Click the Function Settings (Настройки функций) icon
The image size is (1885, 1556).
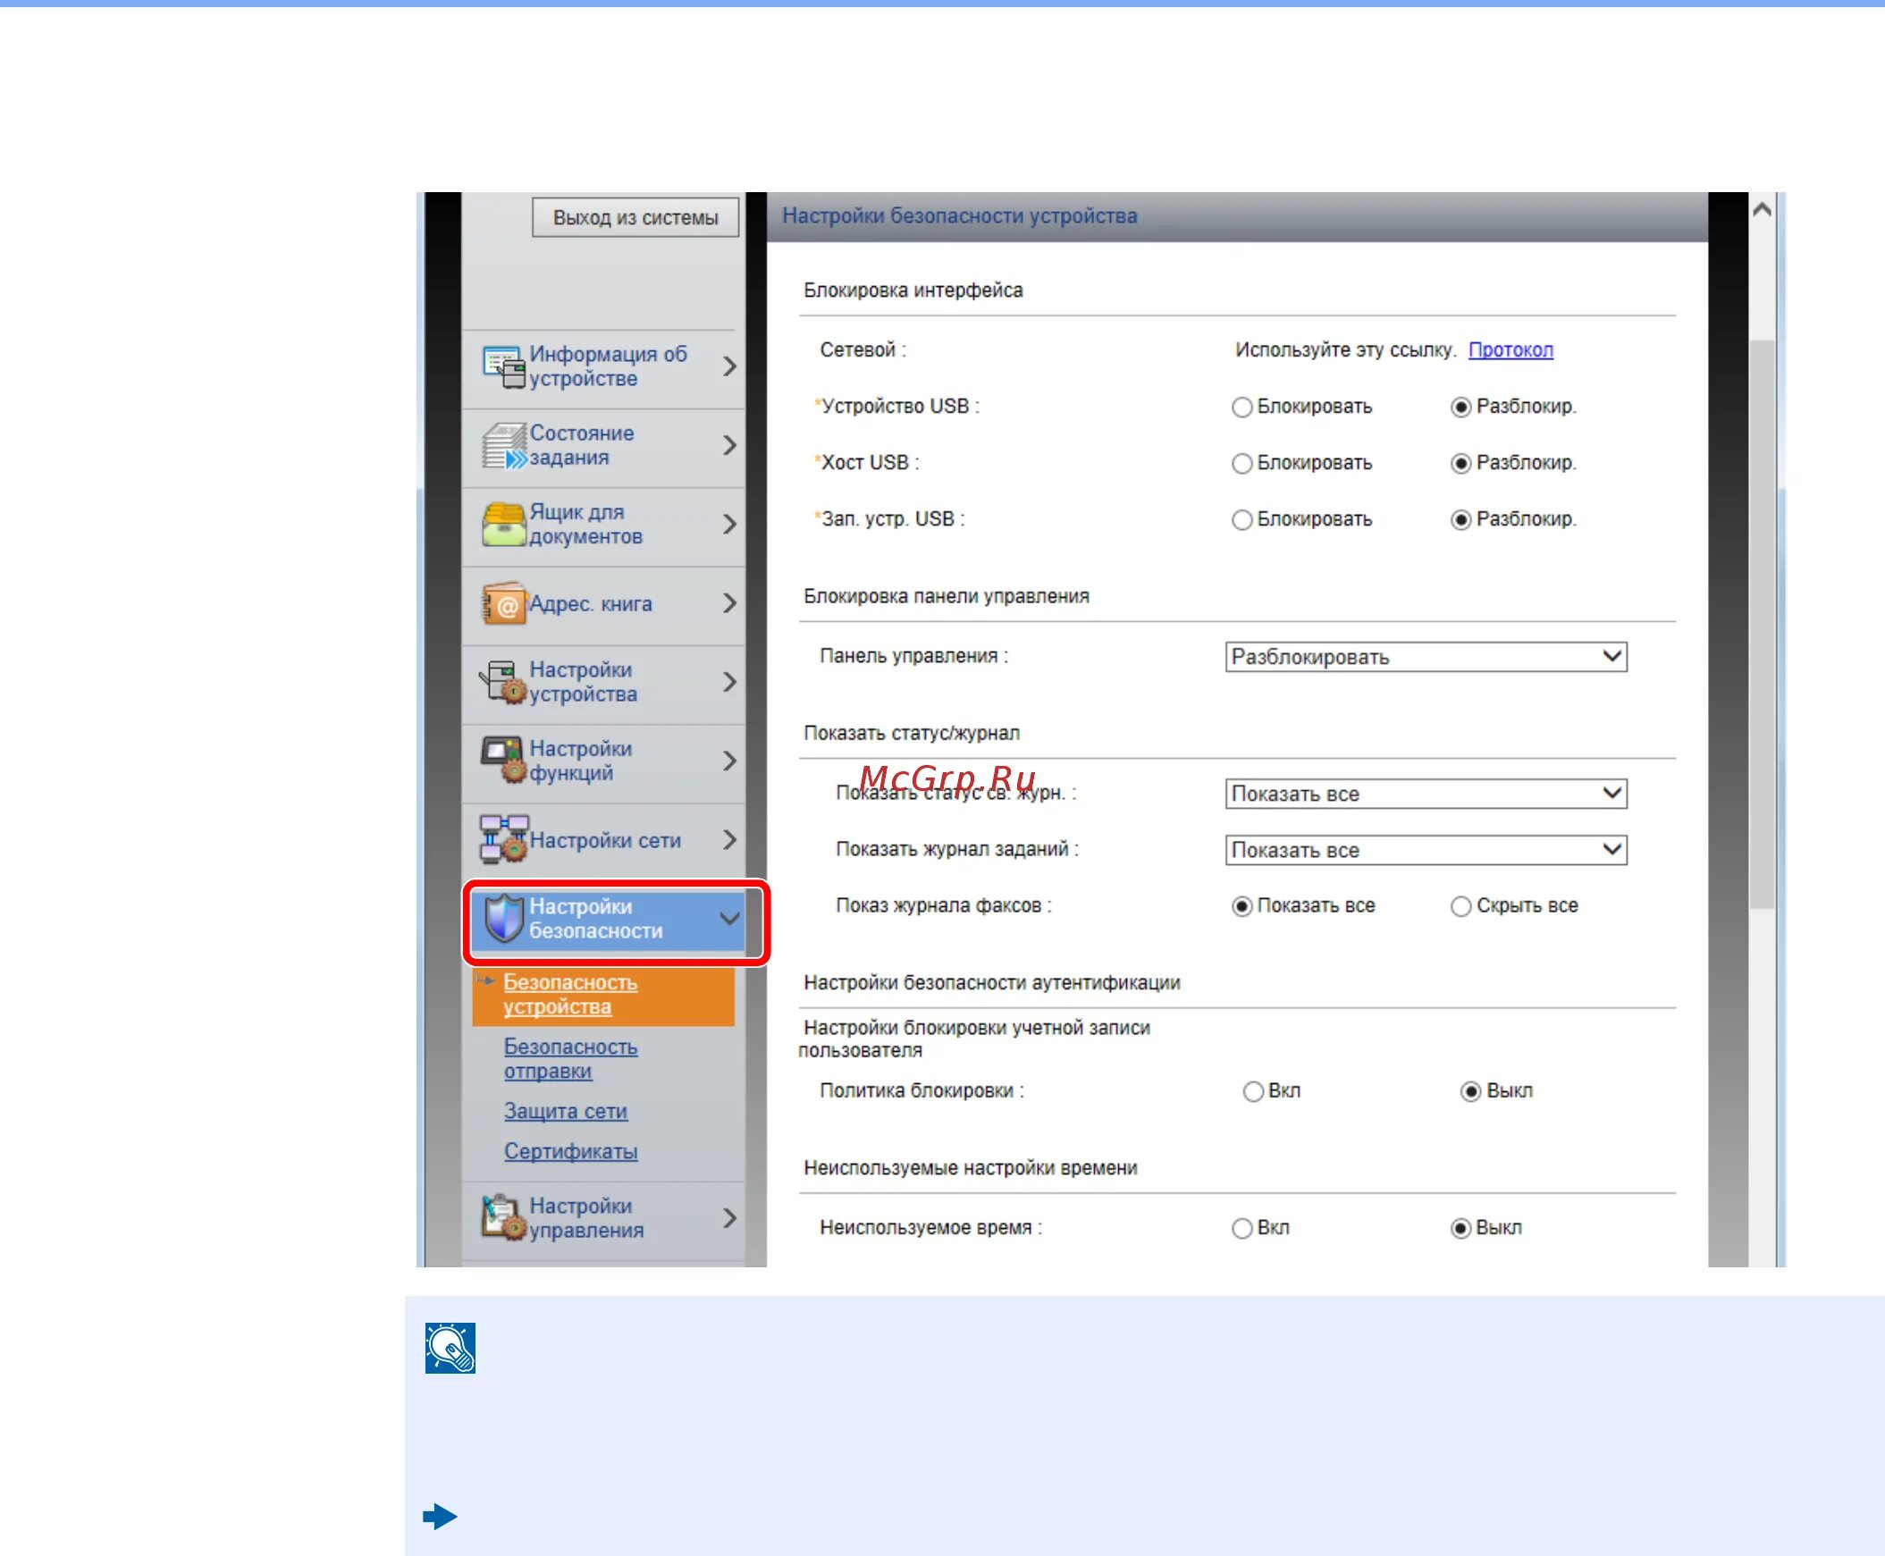[503, 760]
